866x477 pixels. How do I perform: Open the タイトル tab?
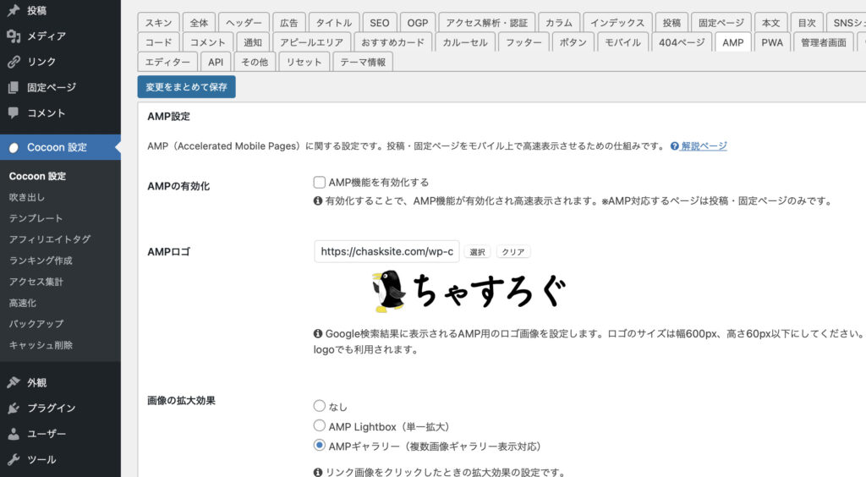[334, 23]
